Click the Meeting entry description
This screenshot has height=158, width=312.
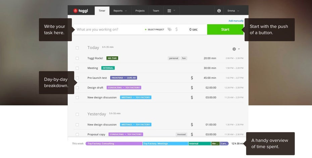(93, 68)
